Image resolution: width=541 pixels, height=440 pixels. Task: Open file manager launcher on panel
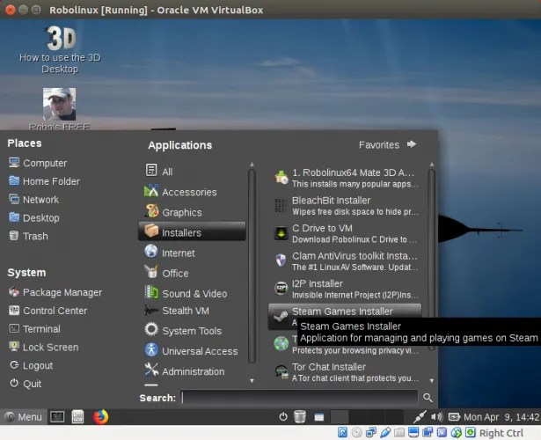77,417
